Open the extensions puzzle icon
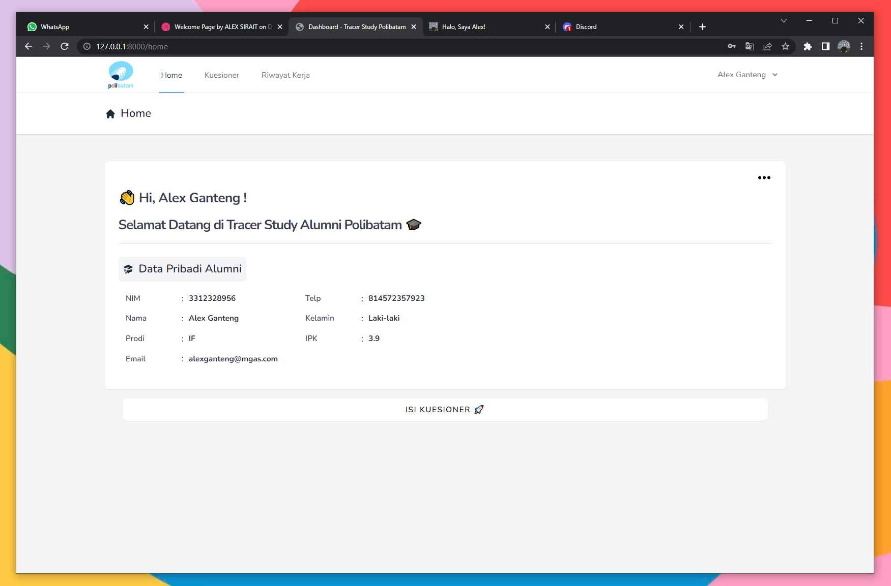Image resolution: width=891 pixels, height=586 pixels. tap(808, 46)
